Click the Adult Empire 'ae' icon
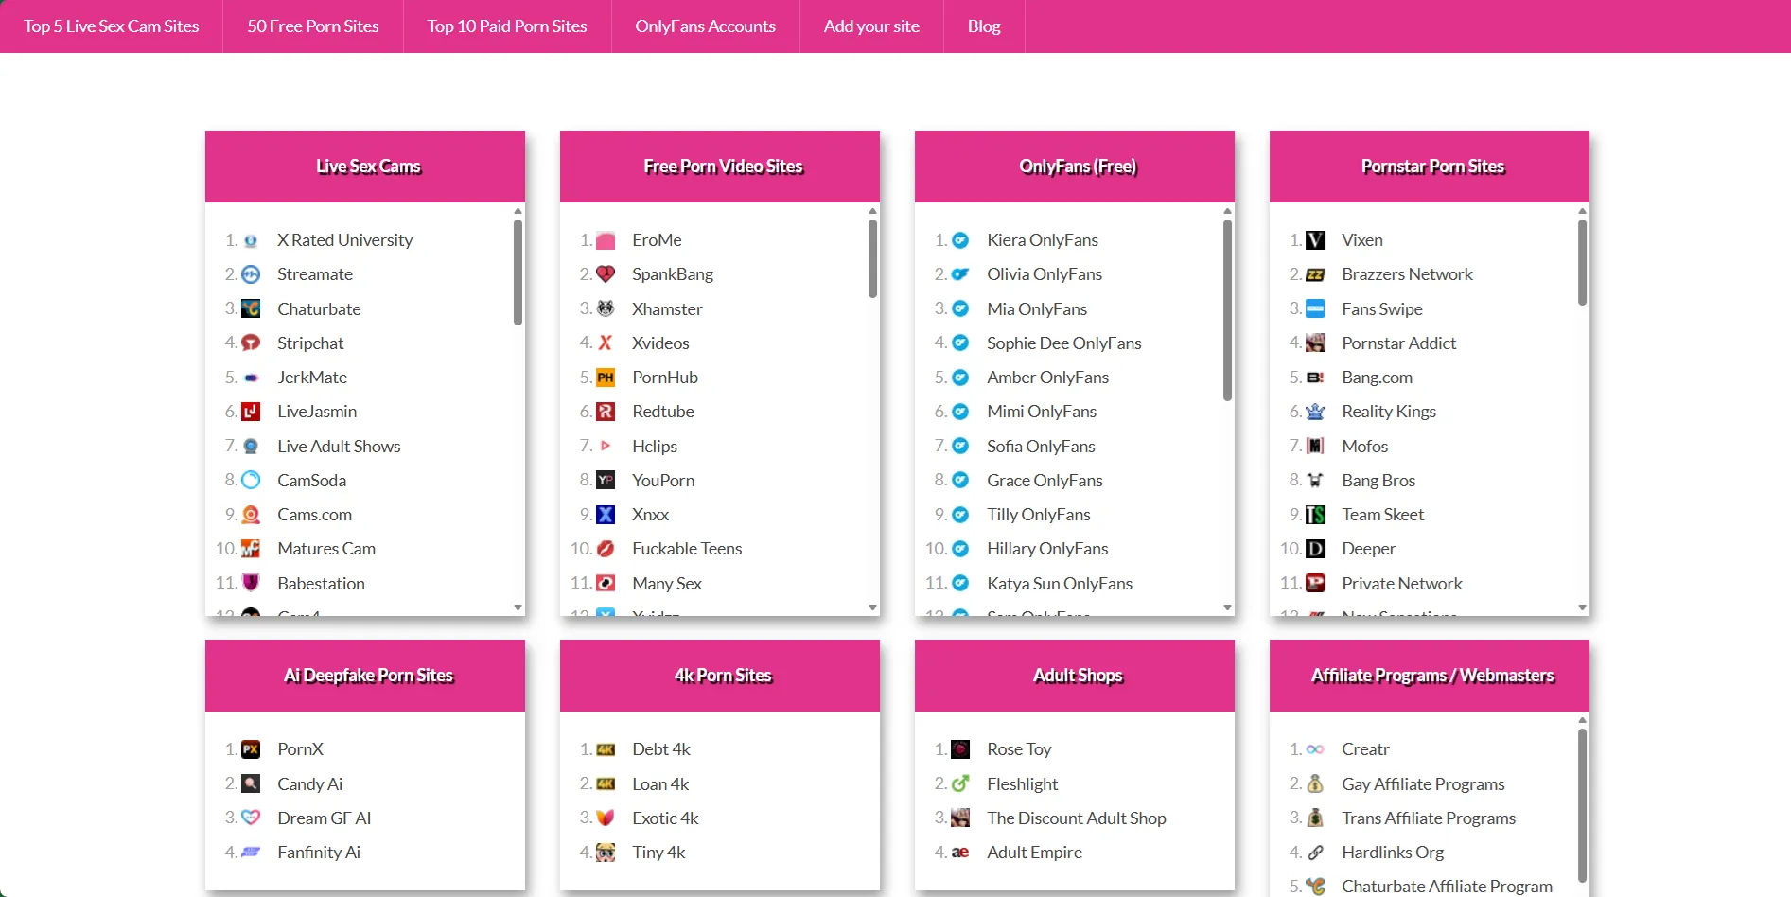Screen dimensions: 1791x897 tap(960, 853)
